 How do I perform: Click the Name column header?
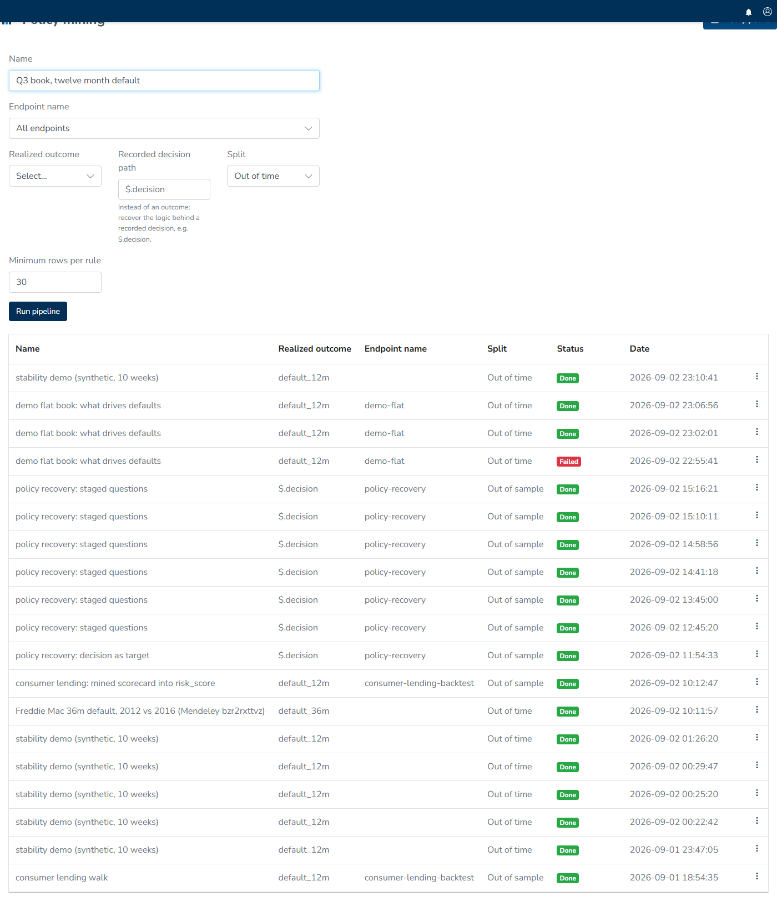tap(28, 349)
